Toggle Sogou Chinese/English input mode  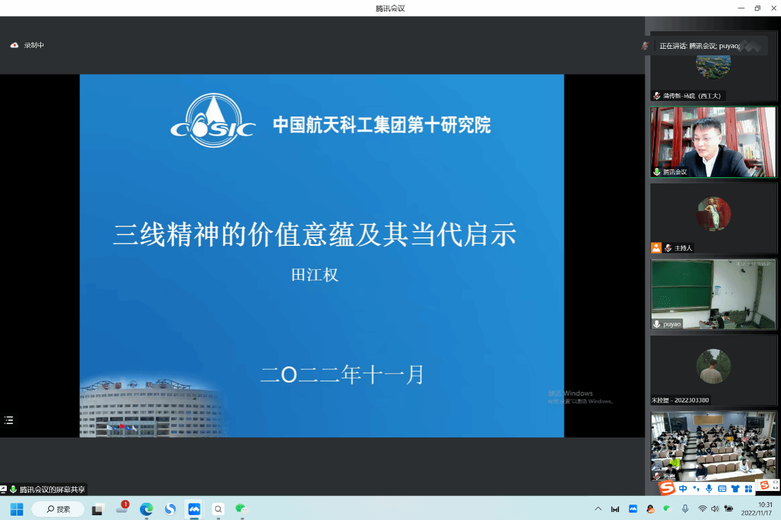click(683, 489)
